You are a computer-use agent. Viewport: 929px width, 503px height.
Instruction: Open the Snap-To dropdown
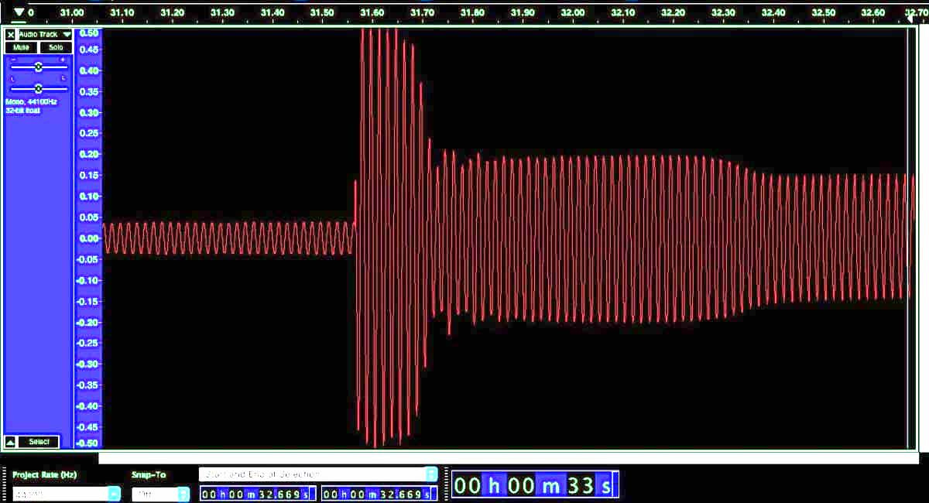(160, 494)
